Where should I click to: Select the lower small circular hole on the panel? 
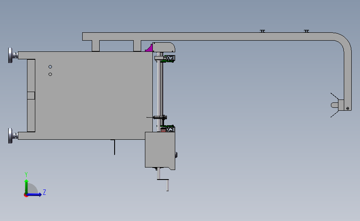click(x=50, y=74)
